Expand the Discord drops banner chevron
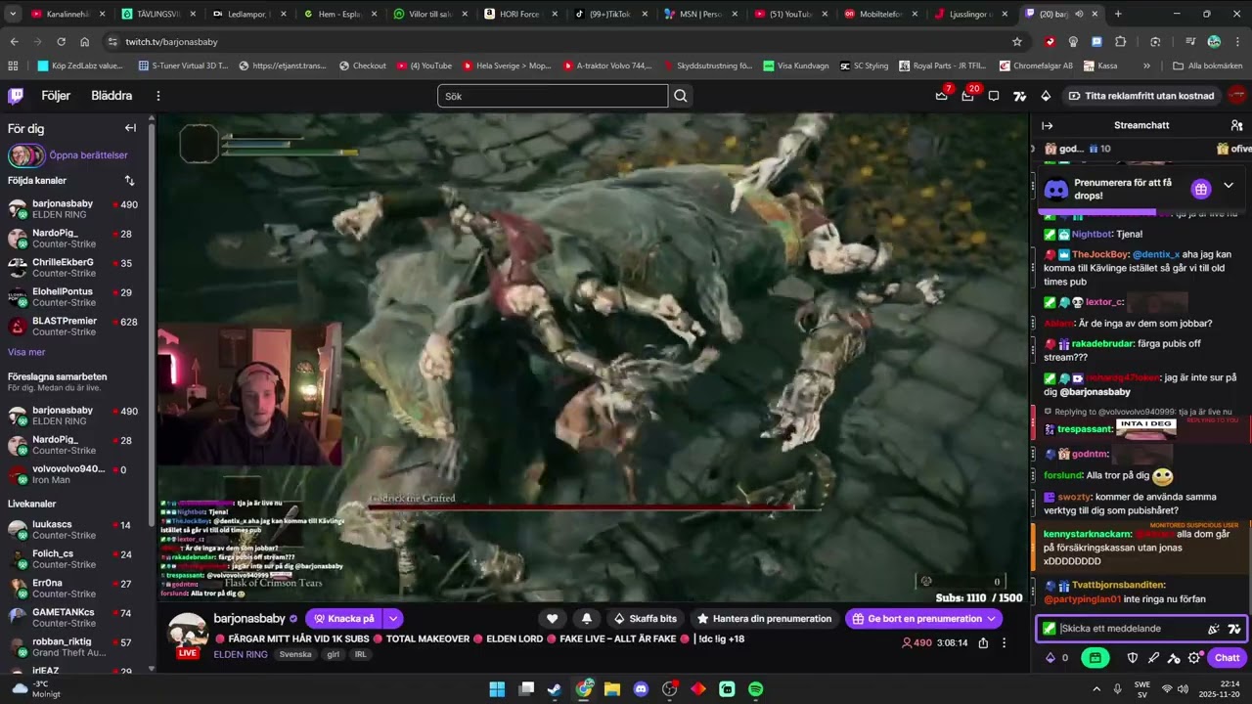 (1229, 186)
